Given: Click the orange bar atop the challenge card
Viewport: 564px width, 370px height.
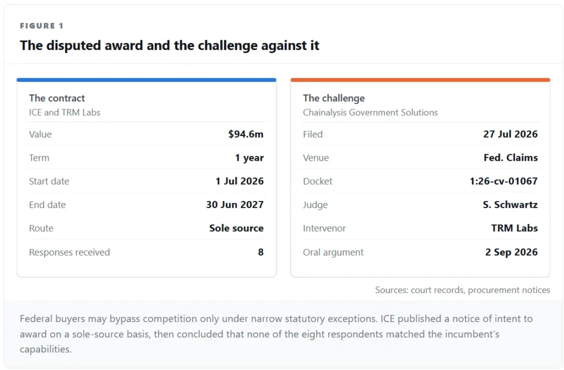Looking at the screenshot, I should [420, 80].
